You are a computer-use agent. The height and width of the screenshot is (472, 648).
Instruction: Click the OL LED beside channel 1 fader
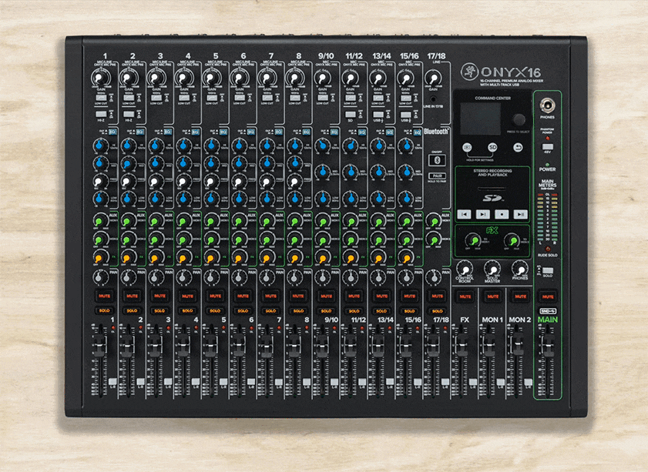(x=112, y=327)
